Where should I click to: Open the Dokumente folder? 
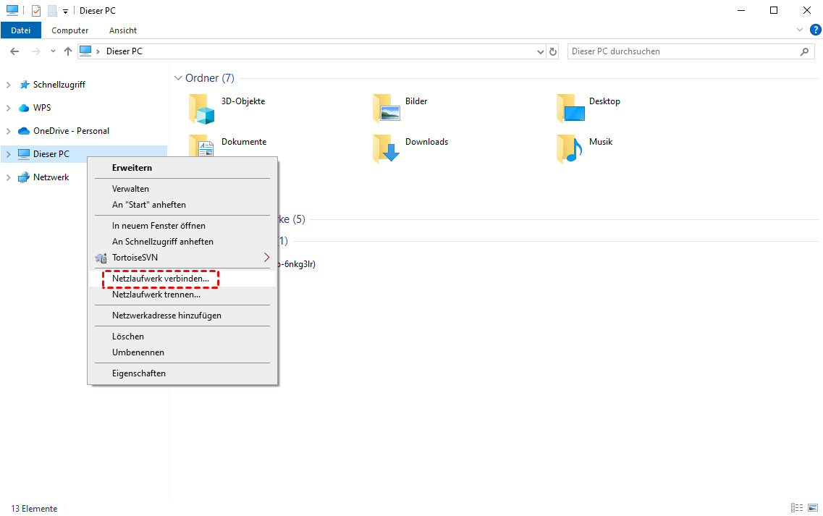click(228, 145)
